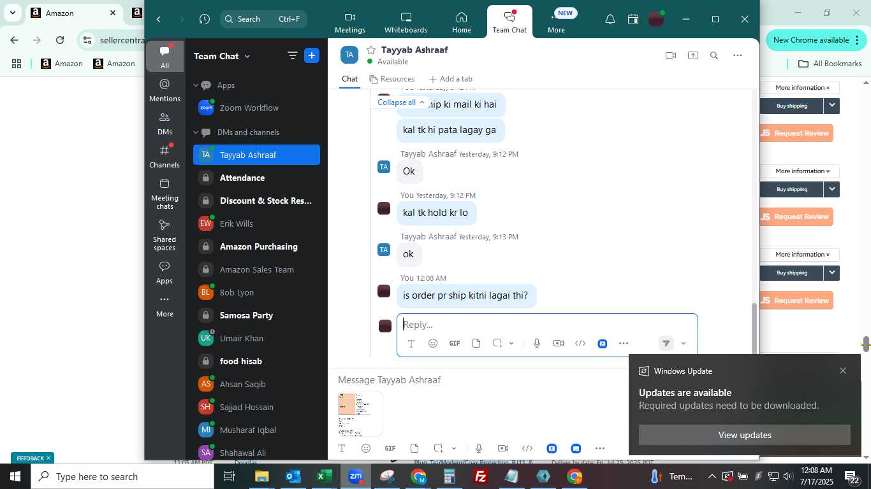
Task: Open the GIF picker in the reply box
Action: pos(455,343)
